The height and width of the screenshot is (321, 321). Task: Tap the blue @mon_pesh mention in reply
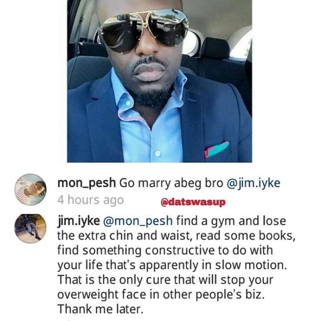[x=138, y=221]
